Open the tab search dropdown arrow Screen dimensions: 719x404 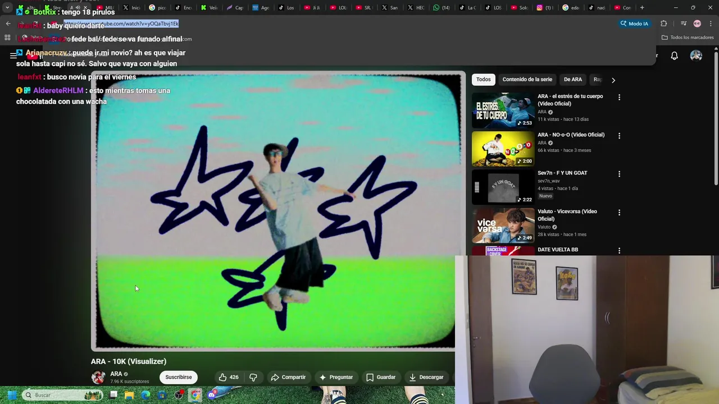[7, 8]
